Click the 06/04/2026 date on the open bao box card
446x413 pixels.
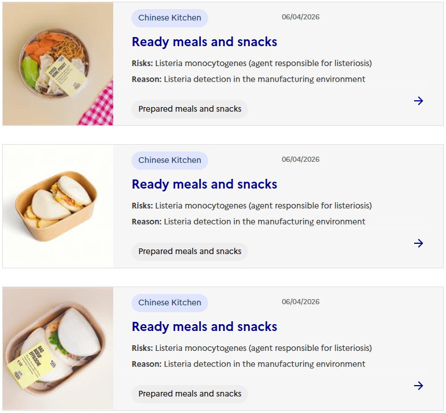[x=300, y=160]
